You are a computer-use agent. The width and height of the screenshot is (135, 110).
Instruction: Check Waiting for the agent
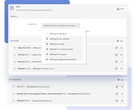(47, 34)
